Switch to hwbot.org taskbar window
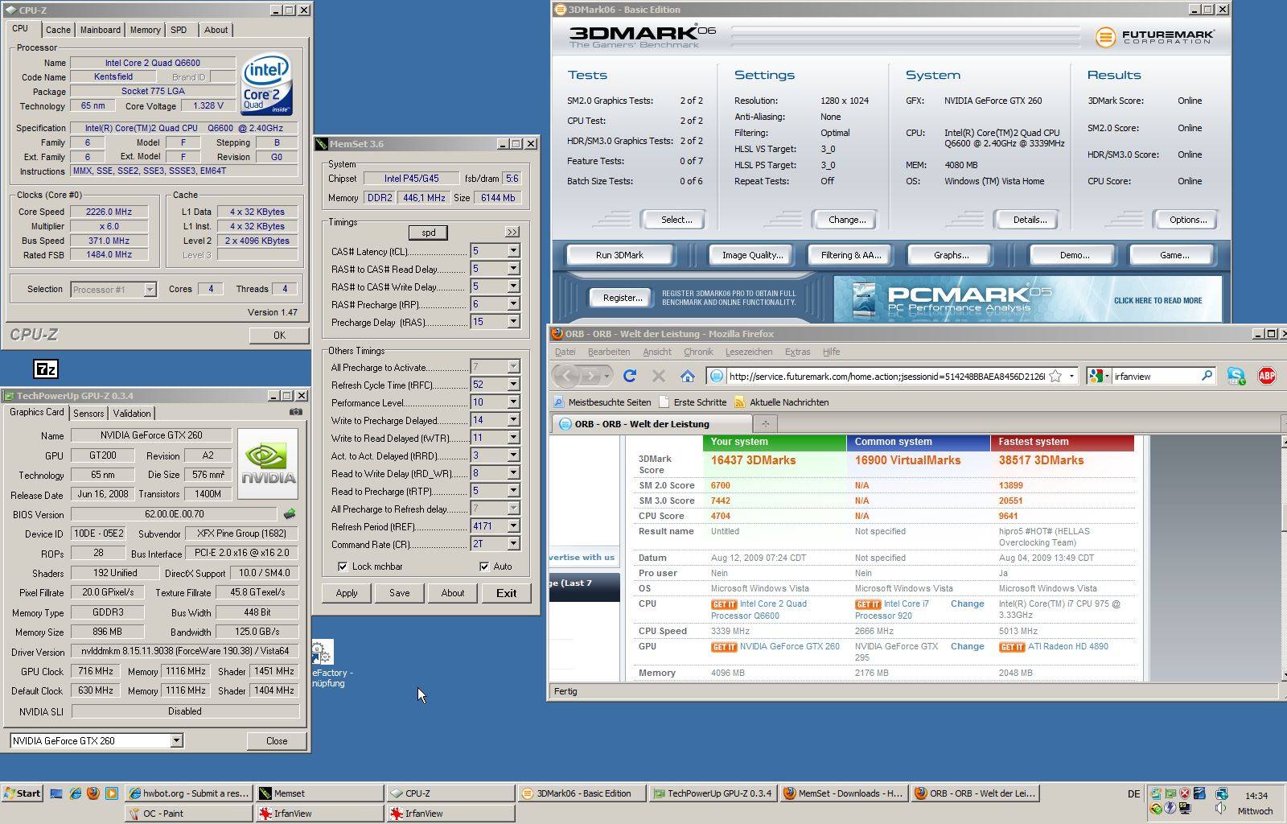Screen dimensions: 1287x824 [x=189, y=793]
